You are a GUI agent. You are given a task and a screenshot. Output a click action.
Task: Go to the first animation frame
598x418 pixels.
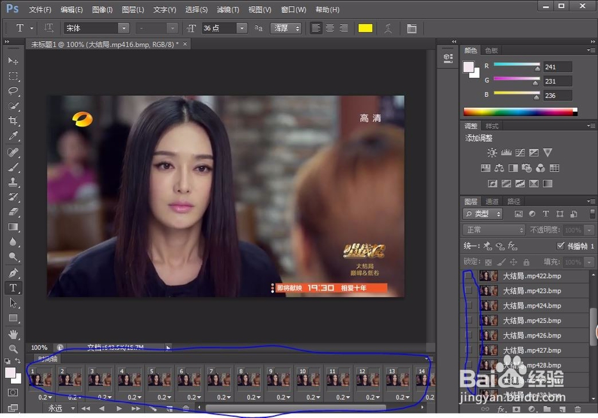pyautogui.click(x=86, y=408)
